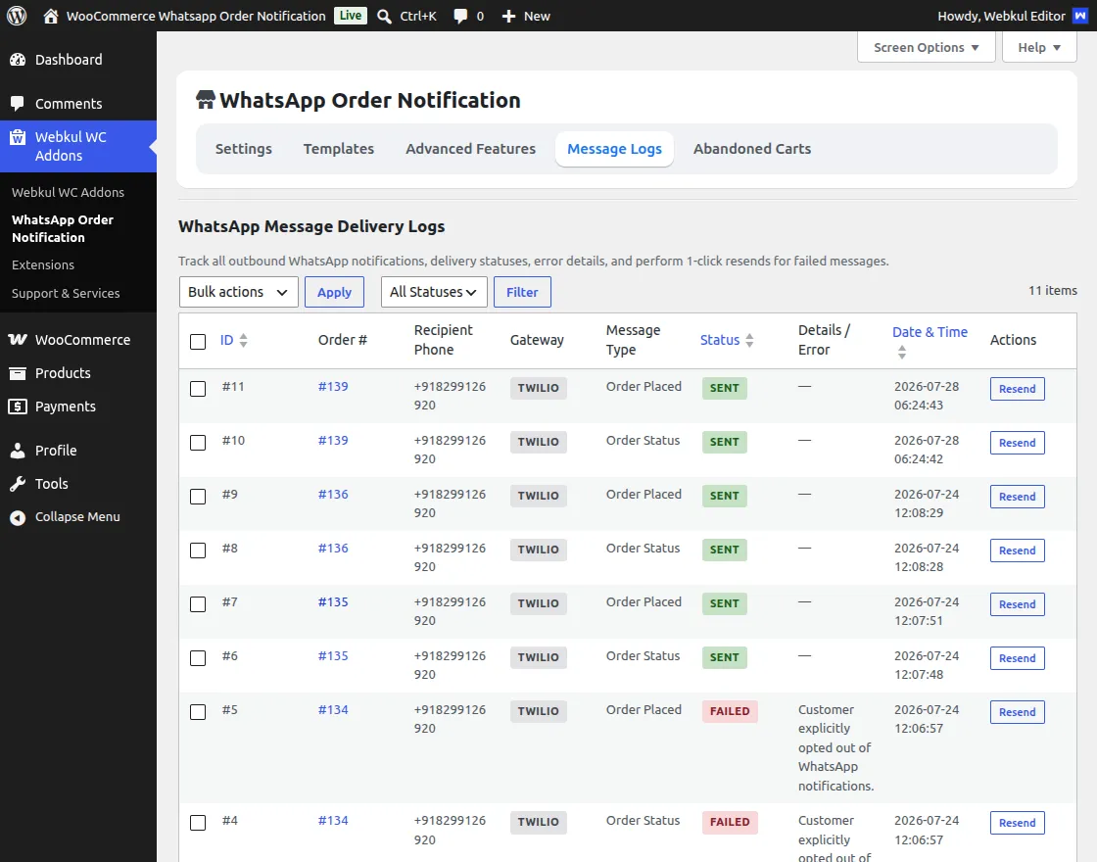This screenshot has width=1097, height=862.
Task: Click Tools wrench icon
Action: [x=18, y=484]
